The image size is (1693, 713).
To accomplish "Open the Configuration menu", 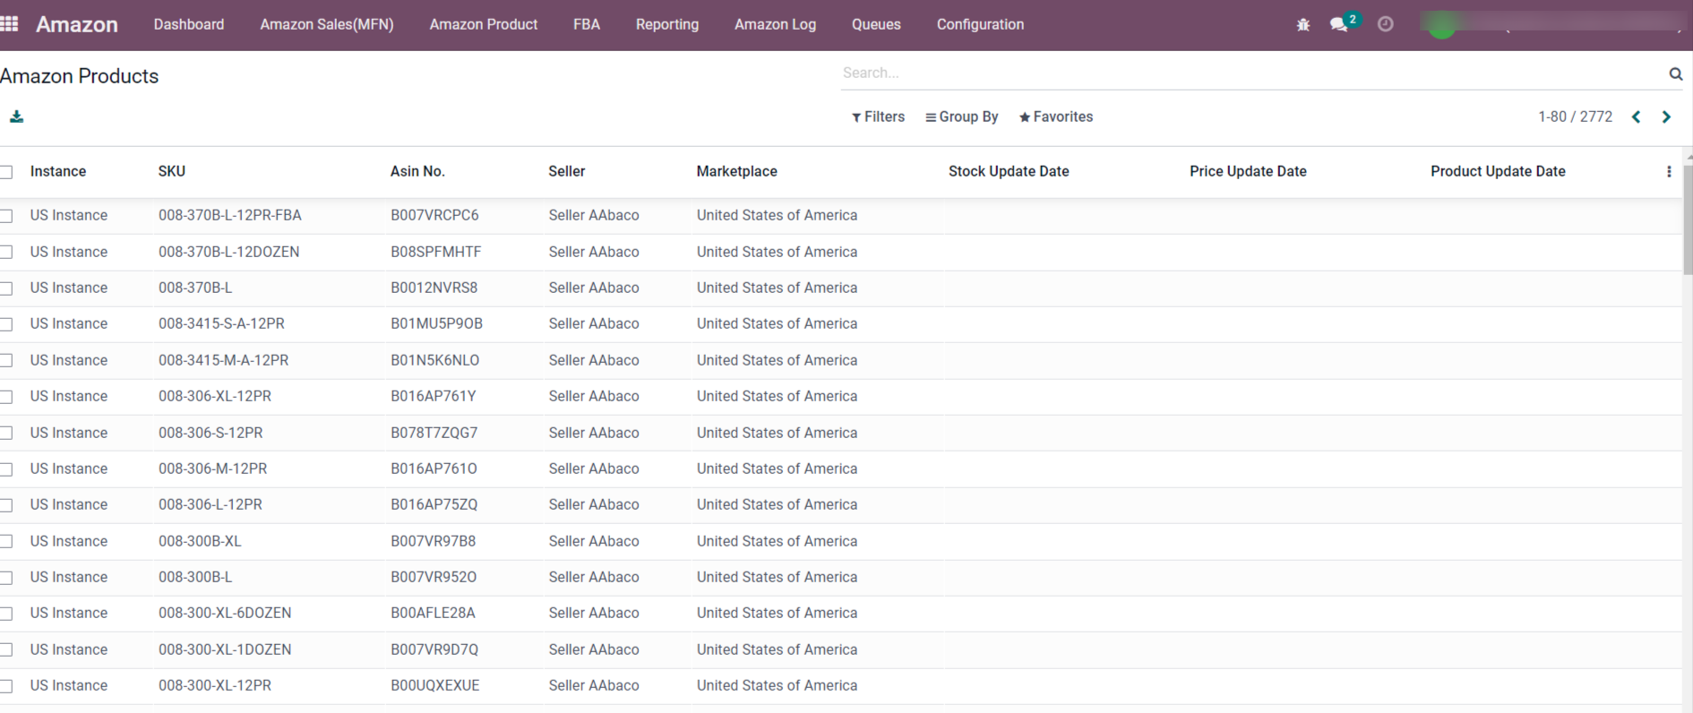I will click(980, 24).
